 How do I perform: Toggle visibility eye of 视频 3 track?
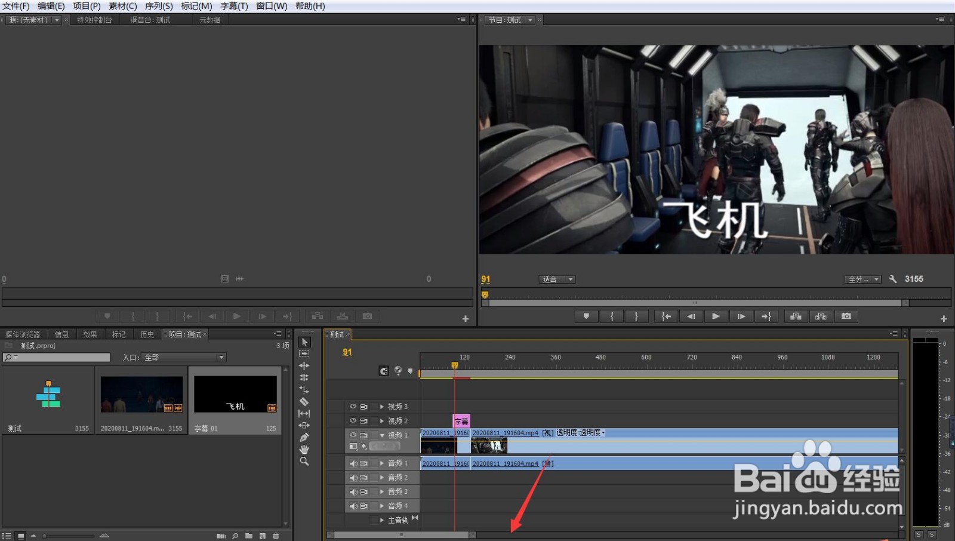pos(353,407)
